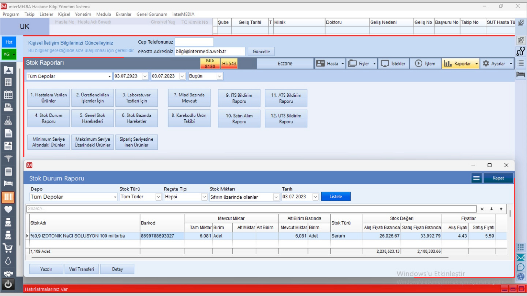Click the medical caduceus icon in sidebar
The height and width of the screenshot is (296, 527).
coord(8,158)
